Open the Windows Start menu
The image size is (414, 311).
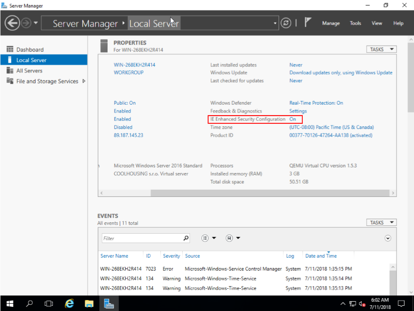coord(10,303)
